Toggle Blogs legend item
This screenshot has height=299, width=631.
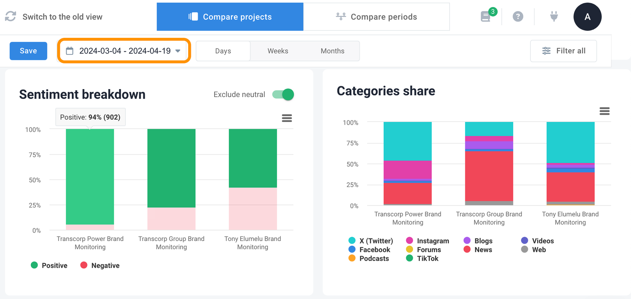coord(478,241)
